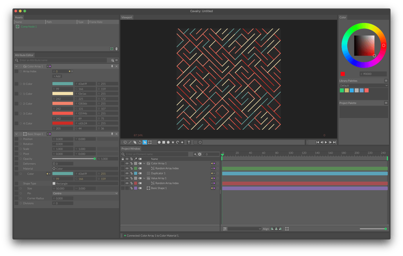Viewport: 403px width, 256px height.
Task: Open the Library Palettes dropdown showing Default
Action: click(363, 85)
